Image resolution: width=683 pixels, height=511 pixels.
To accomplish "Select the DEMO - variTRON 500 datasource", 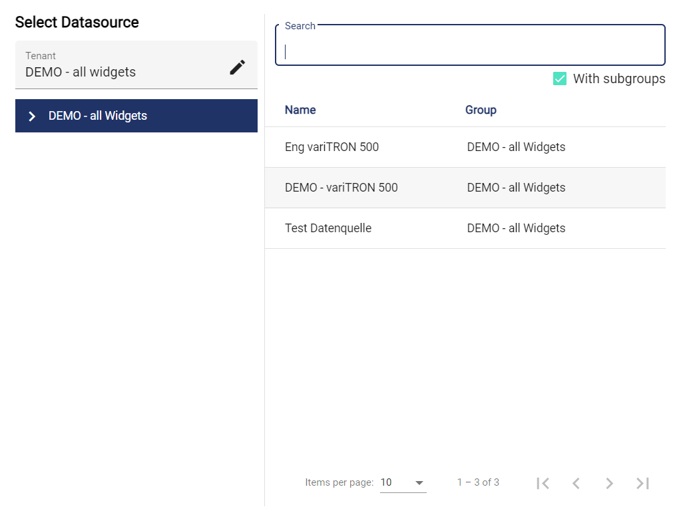I will [341, 188].
